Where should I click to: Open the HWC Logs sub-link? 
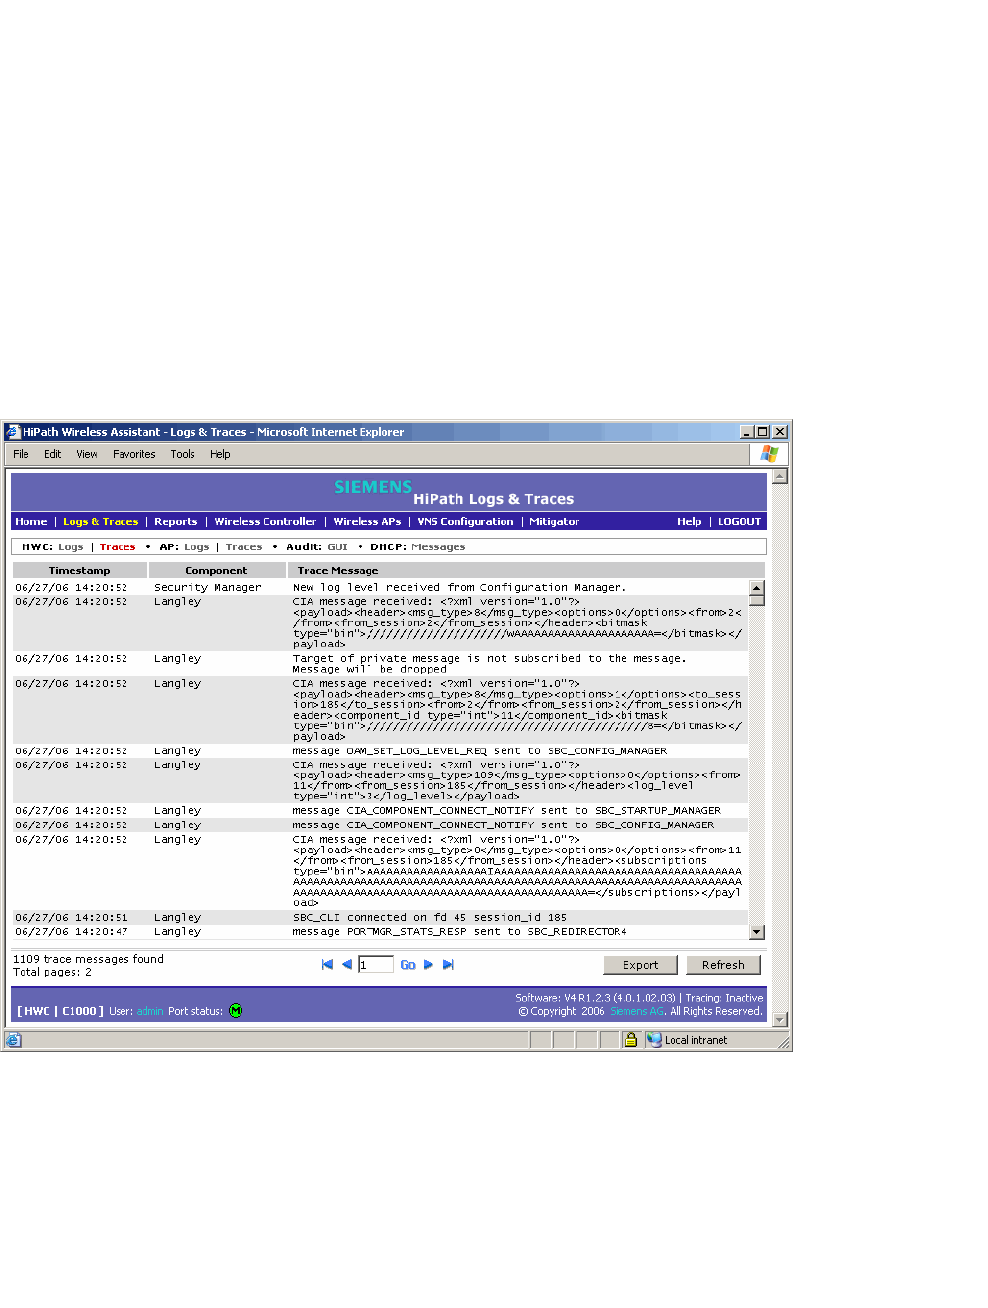click(x=71, y=547)
